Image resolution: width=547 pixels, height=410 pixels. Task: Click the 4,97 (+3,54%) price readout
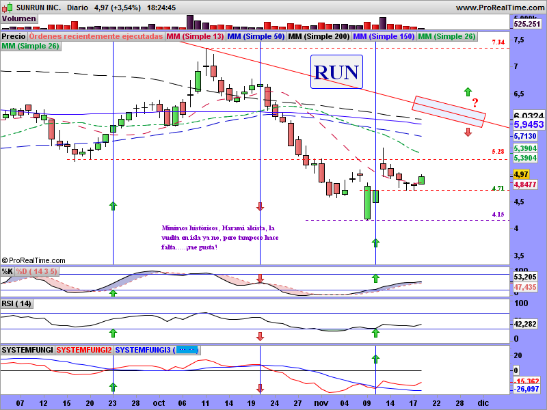coord(117,8)
